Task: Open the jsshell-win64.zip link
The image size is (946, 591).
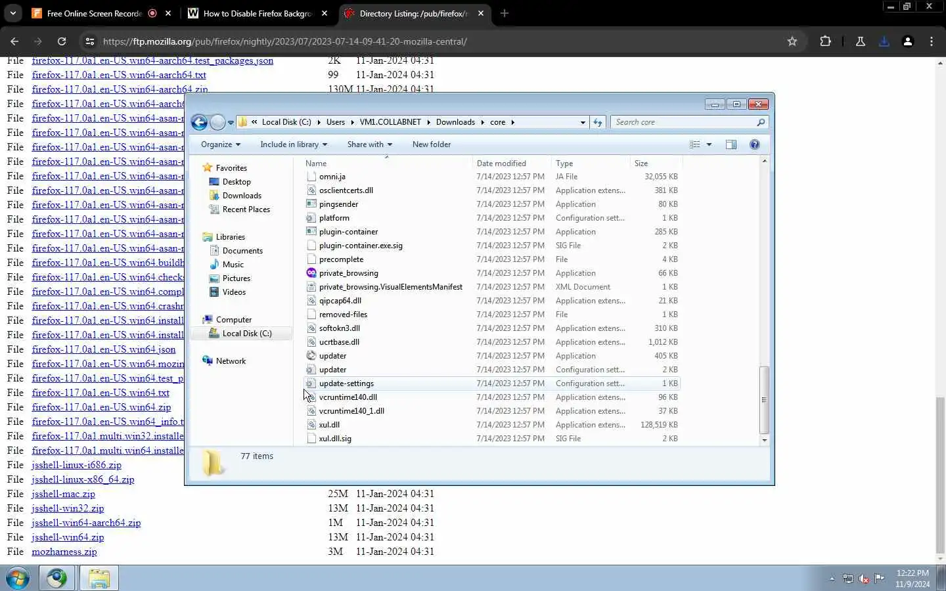Action: coord(68,537)
